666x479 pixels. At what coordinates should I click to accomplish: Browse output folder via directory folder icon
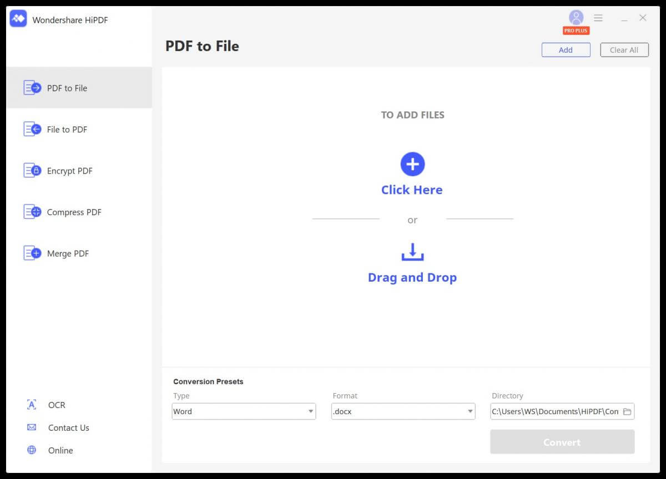[x=627, y=411]
